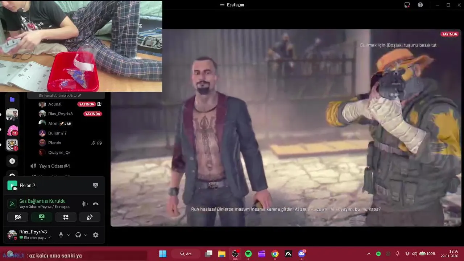The width and height of the screenshot is (464, 261).
Task: Disconnect from voice with the hang-up icon
Action: coord(95,204)
